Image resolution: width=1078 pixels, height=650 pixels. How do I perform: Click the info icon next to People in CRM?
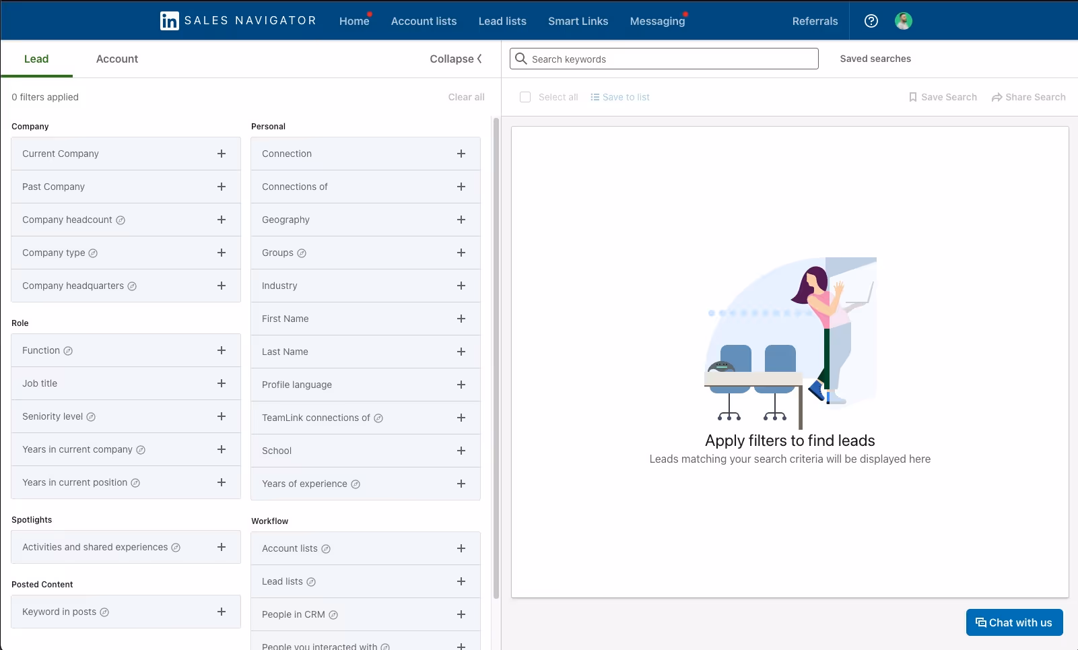tap(333, 615)
